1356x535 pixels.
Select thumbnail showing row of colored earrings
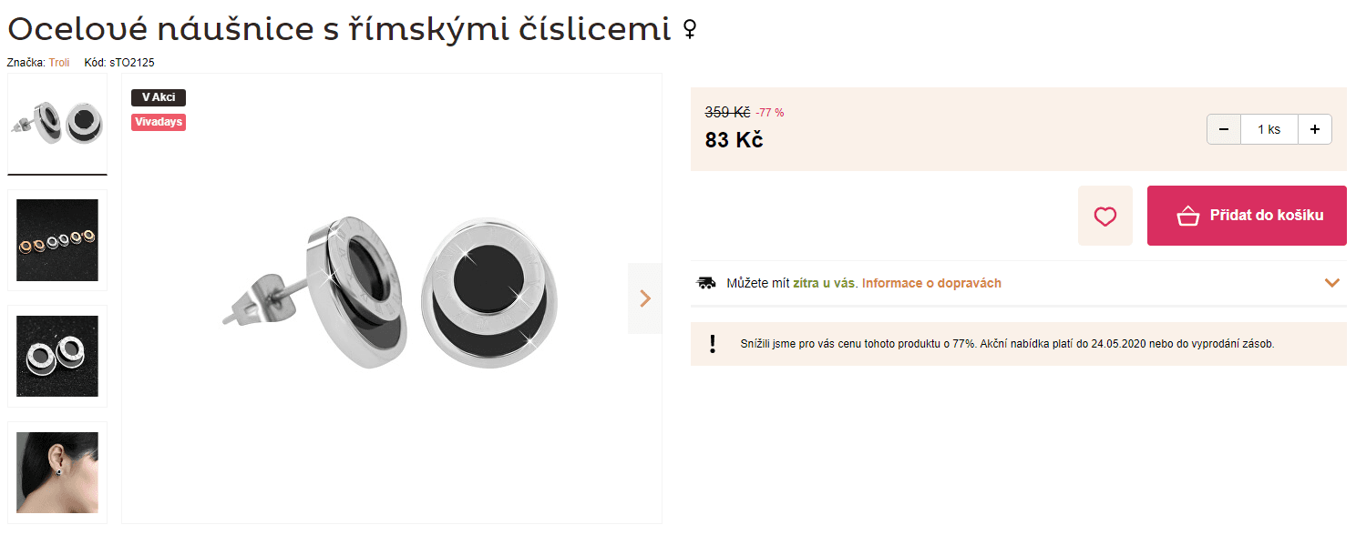pos(57,239)
